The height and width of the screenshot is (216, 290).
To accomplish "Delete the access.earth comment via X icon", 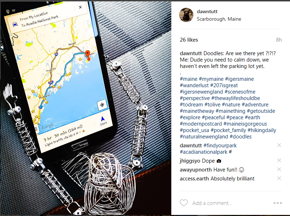I will (279, 178).
